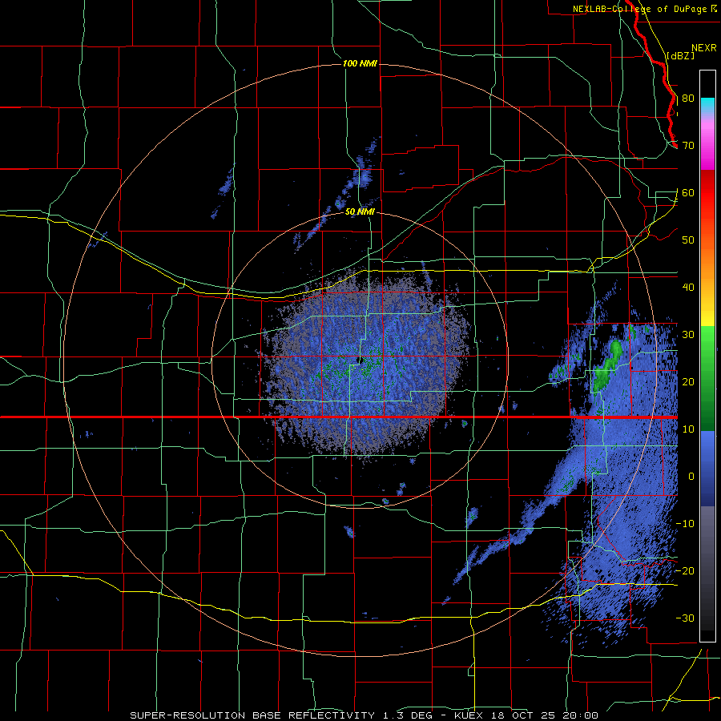This screenshot has width=721, height=721.
Task: Pick the blue segment of the reflectivity color bar
Action: [707, 469]
